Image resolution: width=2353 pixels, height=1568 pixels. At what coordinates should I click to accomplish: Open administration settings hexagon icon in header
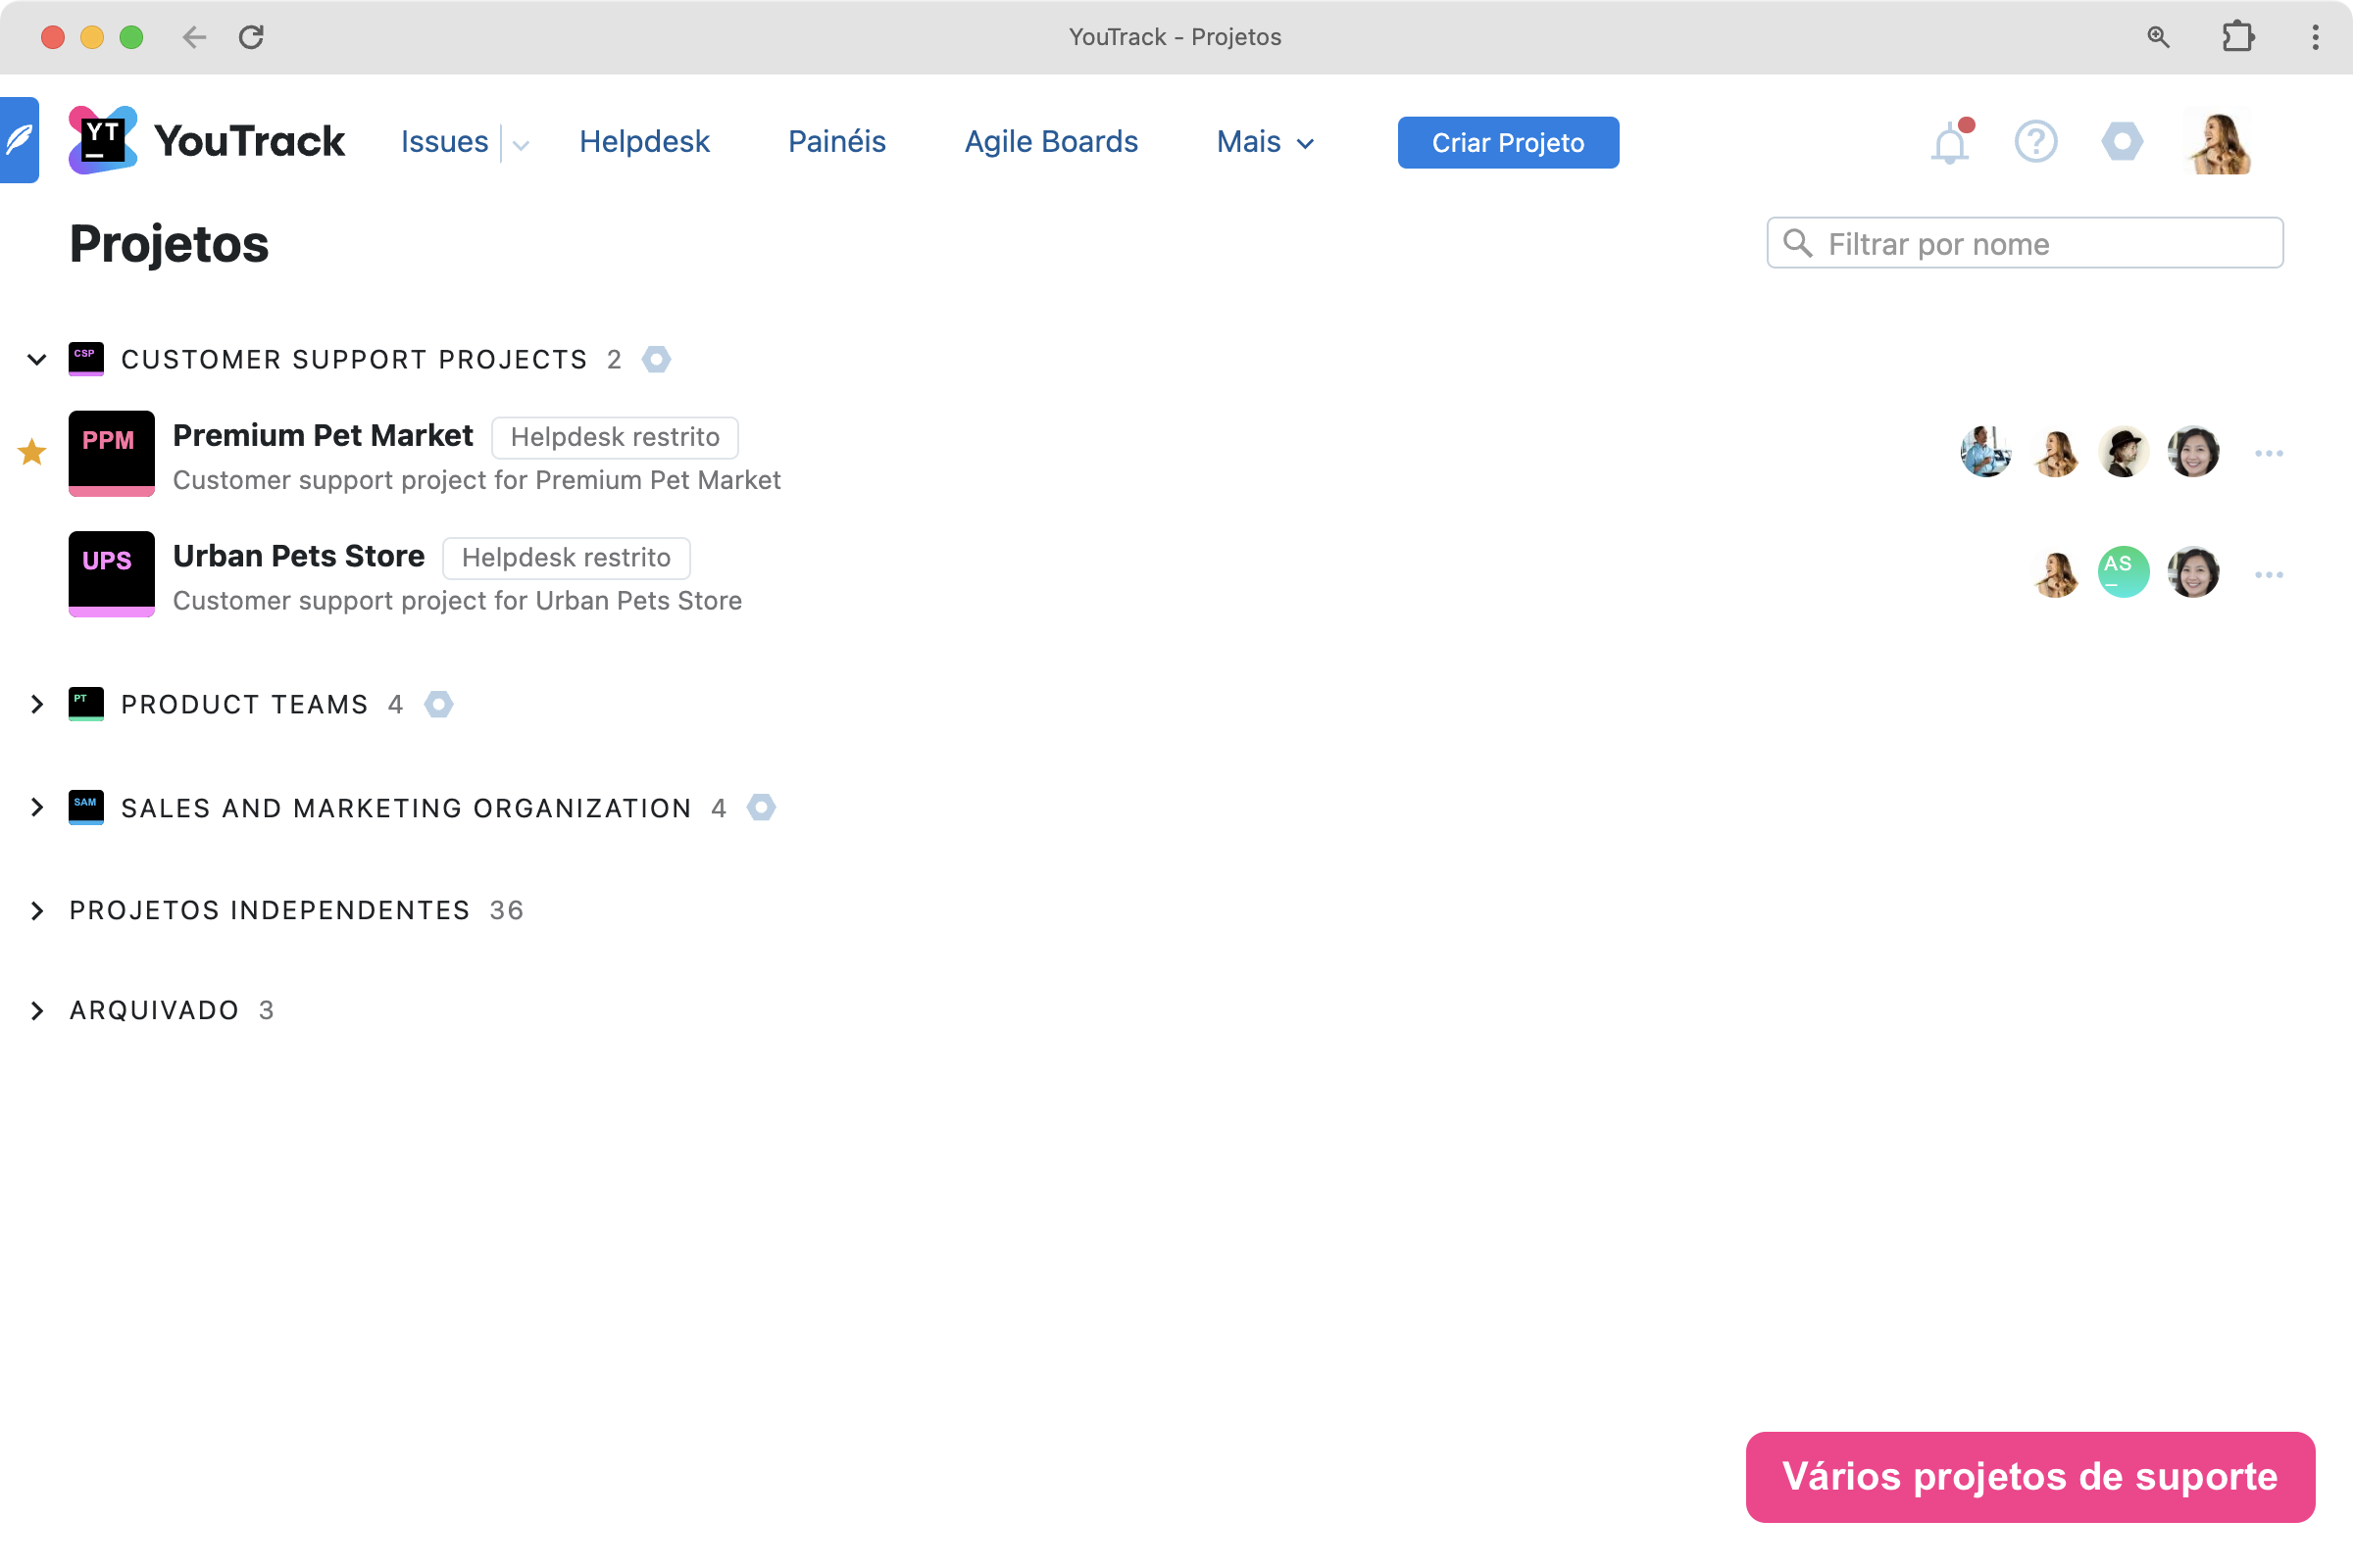(x=2121, y=142)
